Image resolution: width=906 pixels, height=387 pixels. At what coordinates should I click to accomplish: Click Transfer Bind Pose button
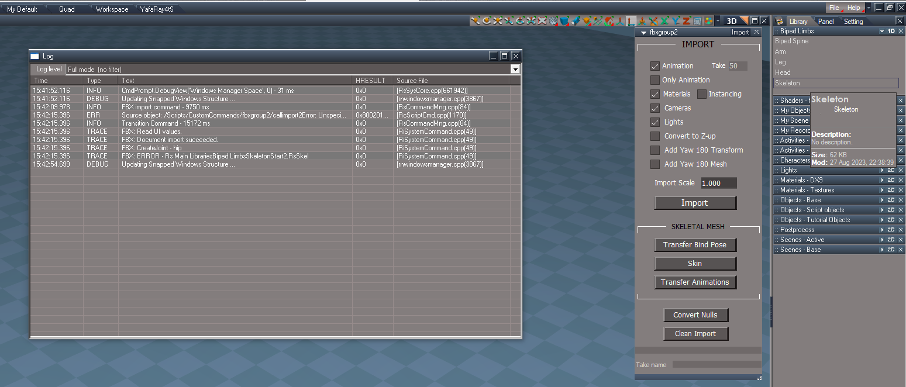(x=695, y=245)
